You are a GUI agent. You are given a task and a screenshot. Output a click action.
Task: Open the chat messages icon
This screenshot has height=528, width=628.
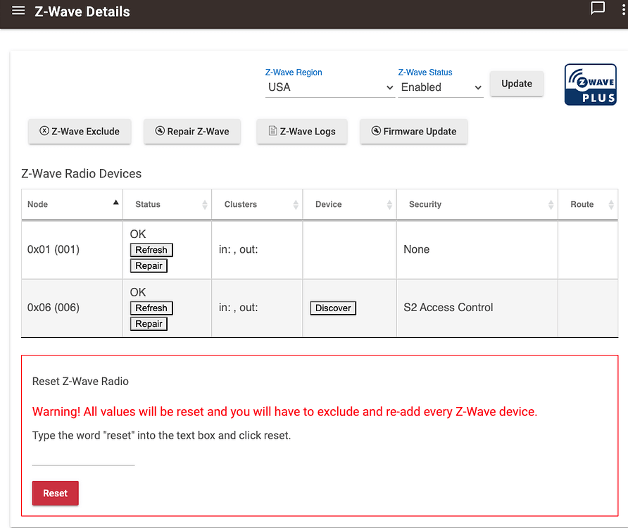point(598,8)
